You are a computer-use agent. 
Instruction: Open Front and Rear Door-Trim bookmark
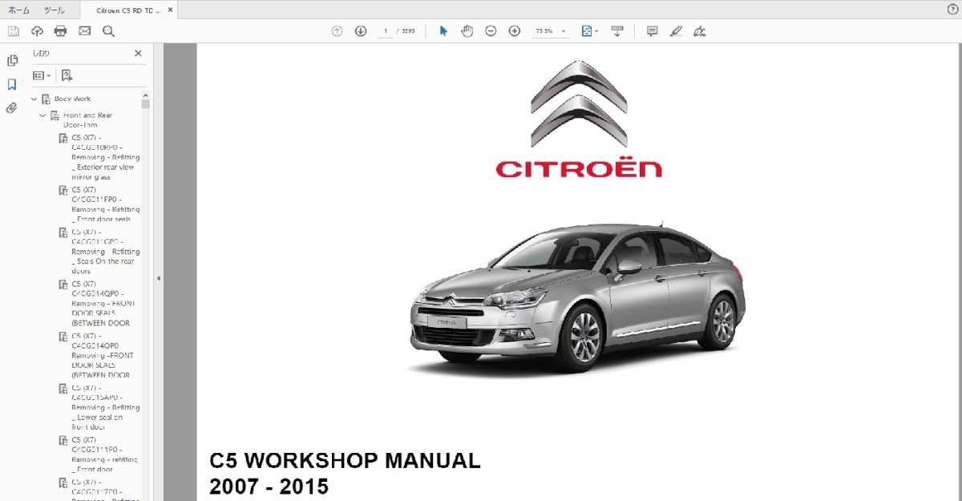click(x=88, y=120)
